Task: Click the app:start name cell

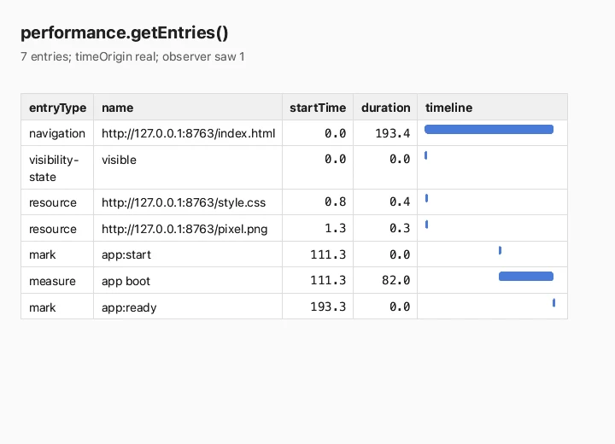Action: coord(188,254)
